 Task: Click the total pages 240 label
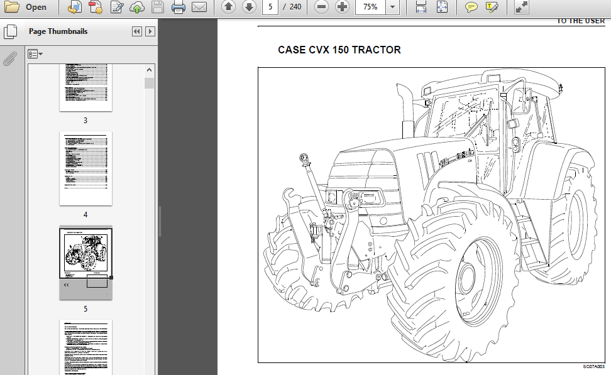[x=295, y=7]
